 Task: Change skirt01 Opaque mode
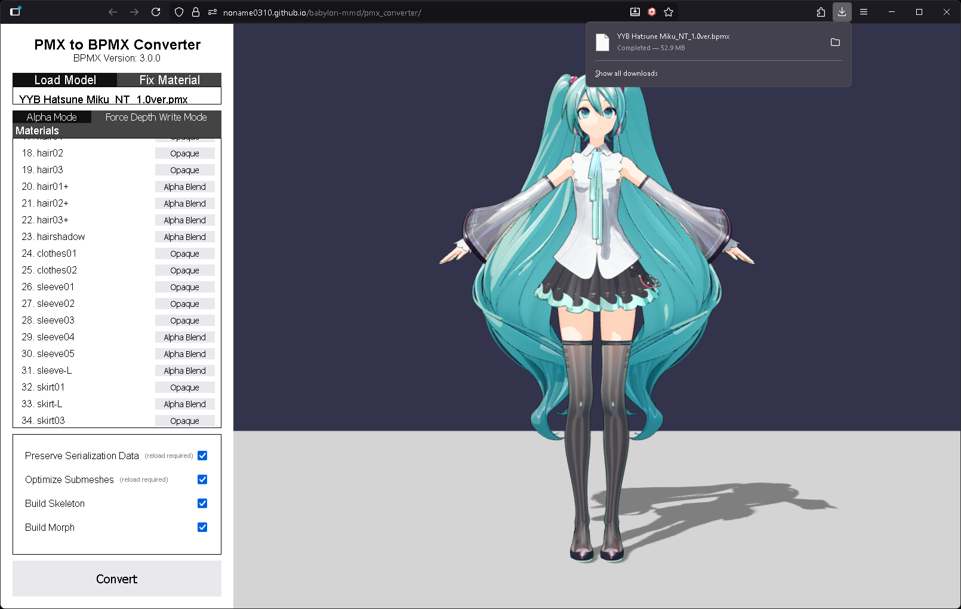click(185, 387)
